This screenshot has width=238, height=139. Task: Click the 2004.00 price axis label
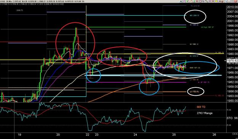pos(232,16)
